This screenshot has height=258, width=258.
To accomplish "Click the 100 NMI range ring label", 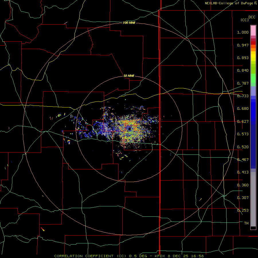I will point(129,23).
